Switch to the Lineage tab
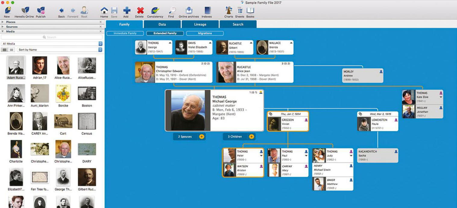This screenshot has height=208, width=457. click(200, 24)
